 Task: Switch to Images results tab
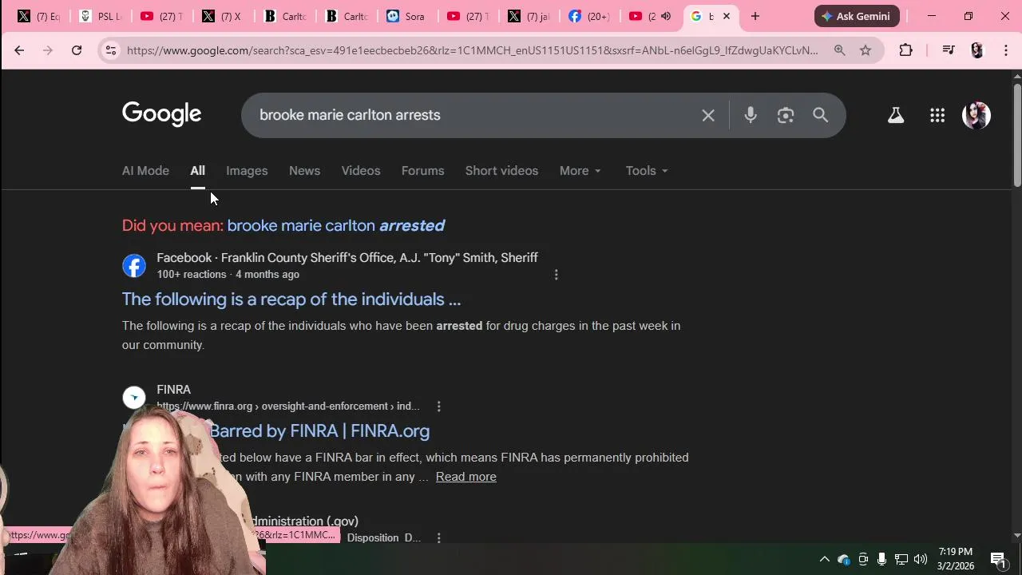[x=247, y=171]
